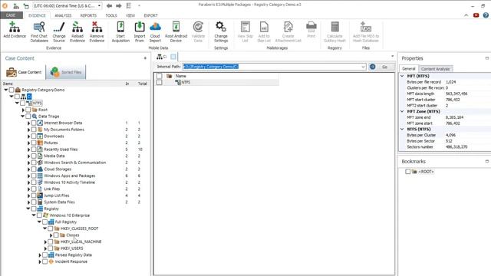Open the help question mark icon
This screenshot has height=276, width=491.
[x=486, y=15]
